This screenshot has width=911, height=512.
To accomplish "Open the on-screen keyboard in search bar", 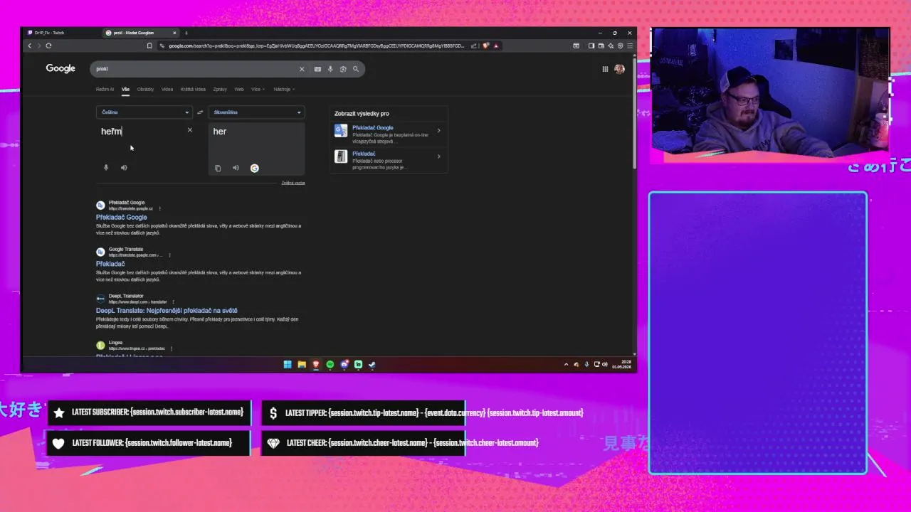I will (317, 69).
